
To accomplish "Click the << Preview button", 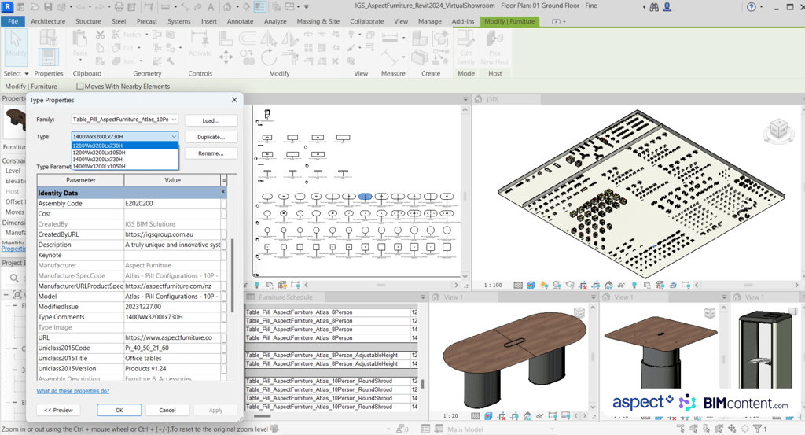I will pos(58,410).
